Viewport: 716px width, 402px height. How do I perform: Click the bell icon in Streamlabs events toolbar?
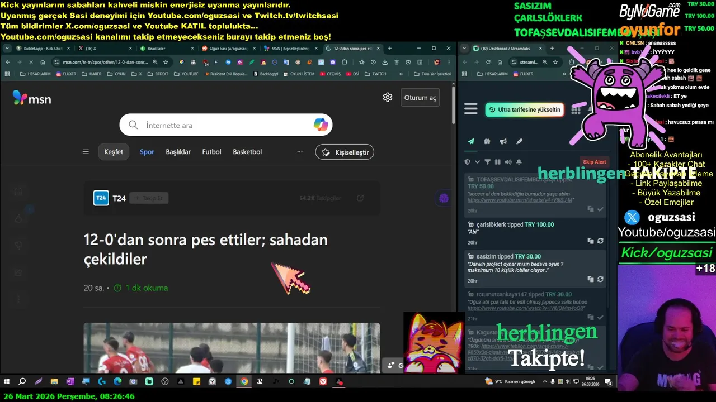(x=519, y=162)
